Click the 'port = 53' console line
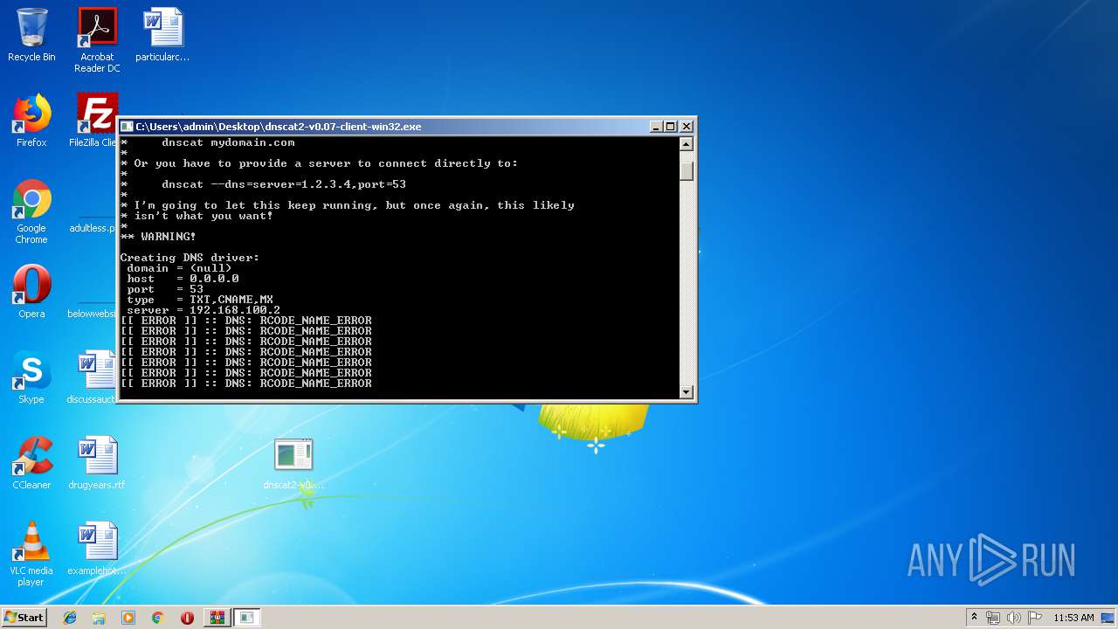The width and height of the screenshot is (1118, 629). [x=165, y=289]
